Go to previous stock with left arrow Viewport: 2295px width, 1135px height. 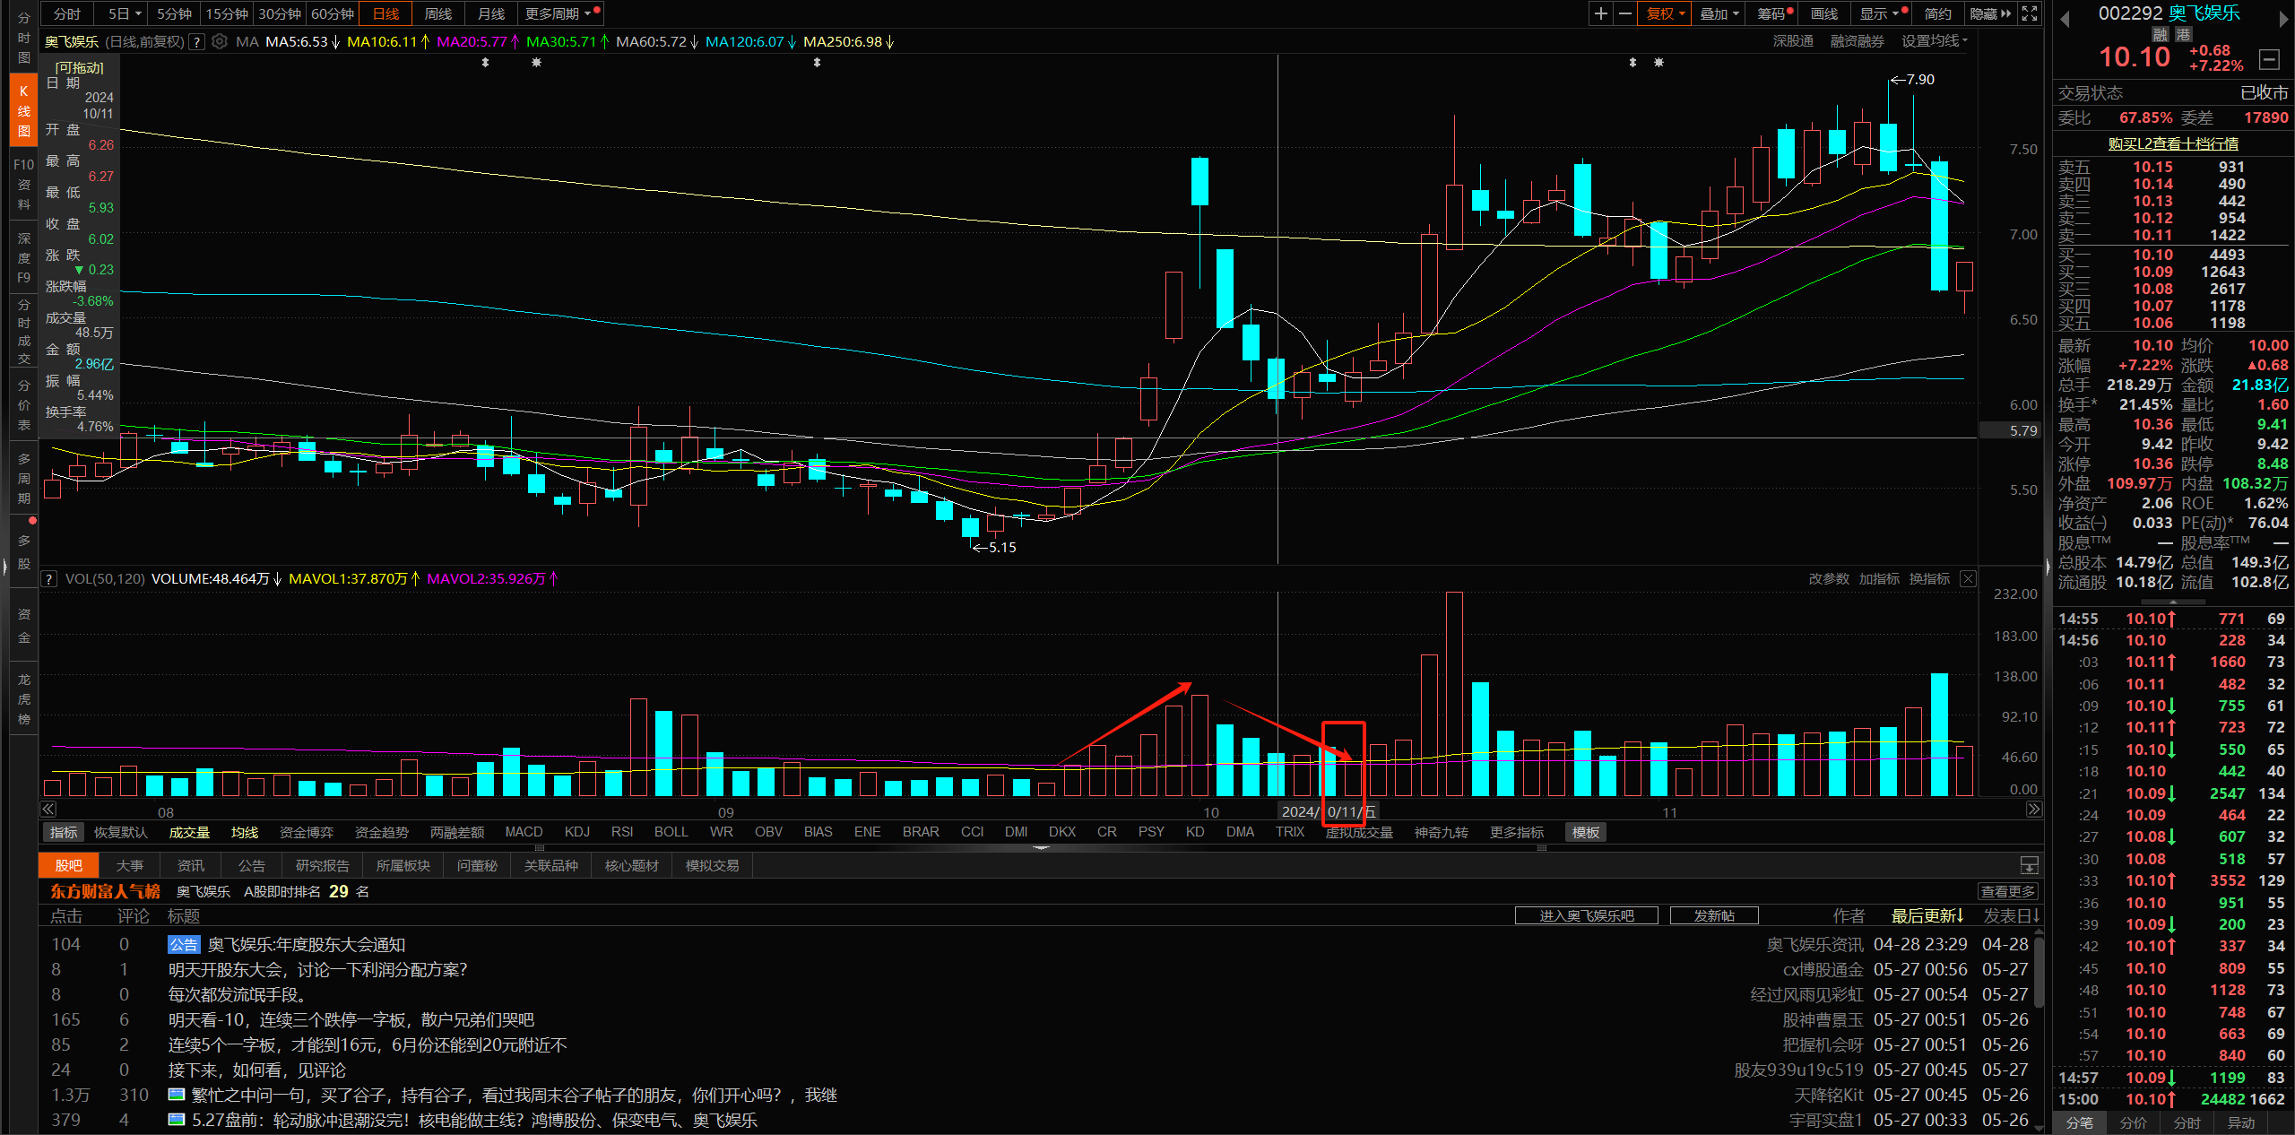[2065, 19]
